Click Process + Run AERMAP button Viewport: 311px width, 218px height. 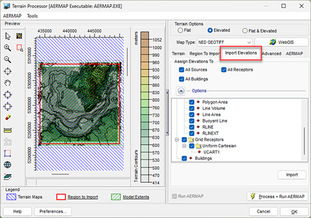pyautogui.click(x=278, y=197)
